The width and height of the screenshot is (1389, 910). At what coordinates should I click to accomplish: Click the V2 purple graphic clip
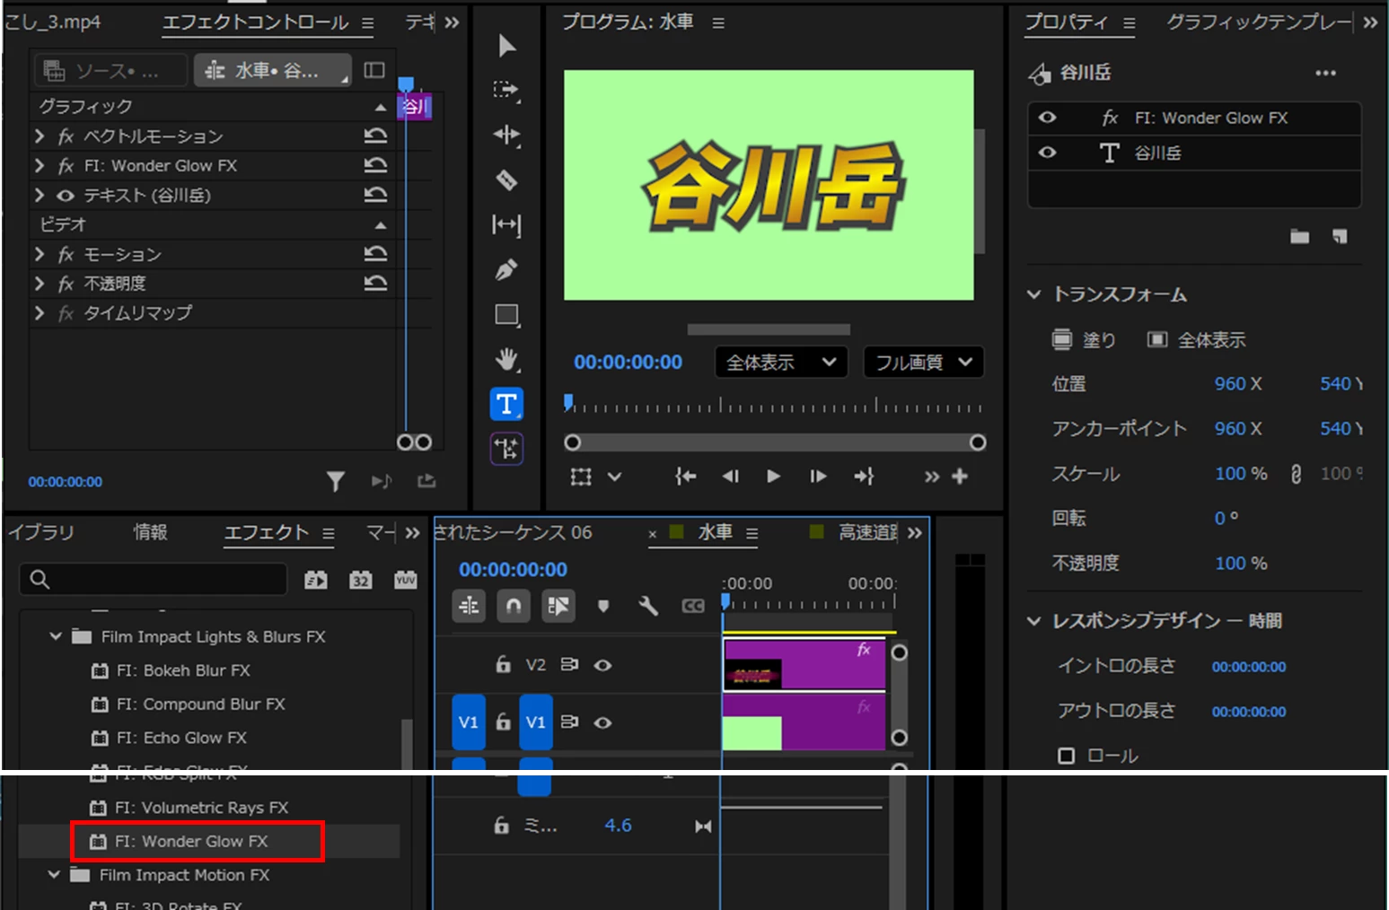(x=804, y=664)
